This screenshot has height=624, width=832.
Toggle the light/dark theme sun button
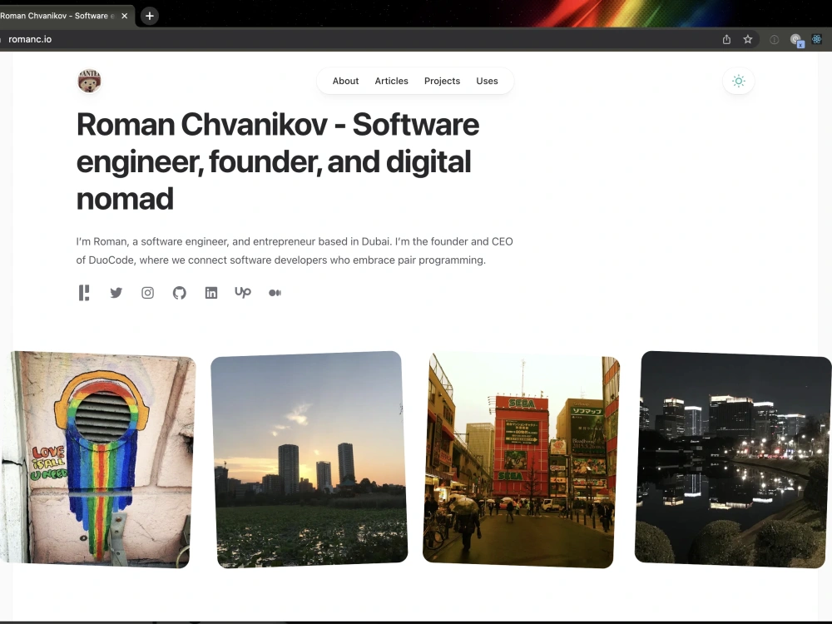click(x=738, y=82)
